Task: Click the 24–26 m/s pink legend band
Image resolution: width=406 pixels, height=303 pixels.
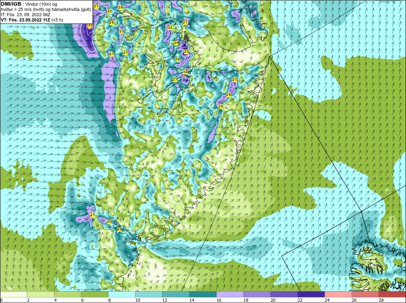Action: 338,294
